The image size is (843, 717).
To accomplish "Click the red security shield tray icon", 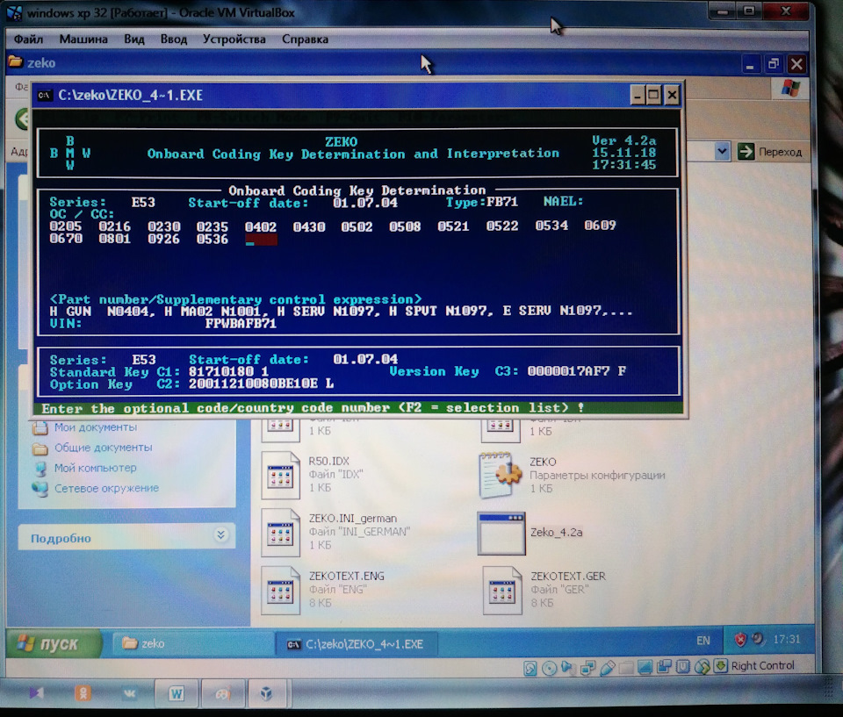I will pos(741,640).
